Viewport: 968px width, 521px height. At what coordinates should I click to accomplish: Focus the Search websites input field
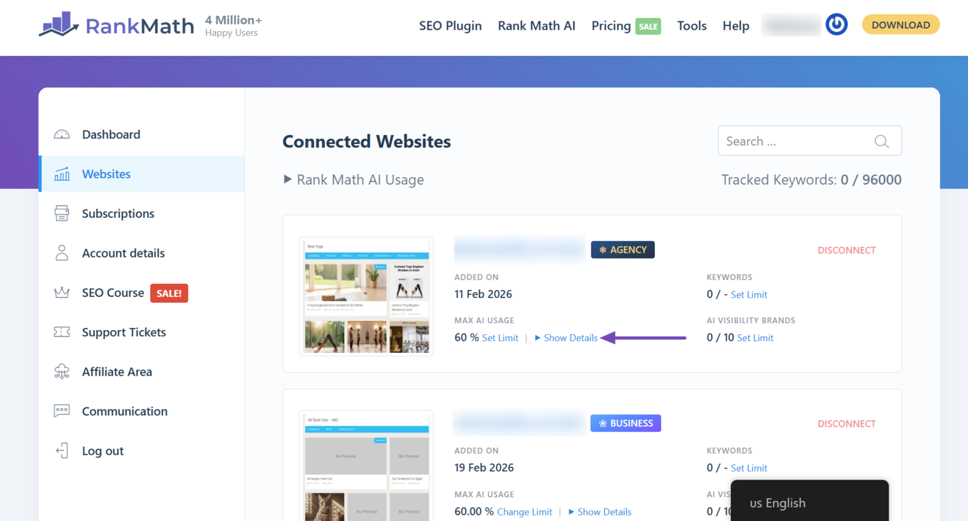pyautogui.click(x=810, y=141)
